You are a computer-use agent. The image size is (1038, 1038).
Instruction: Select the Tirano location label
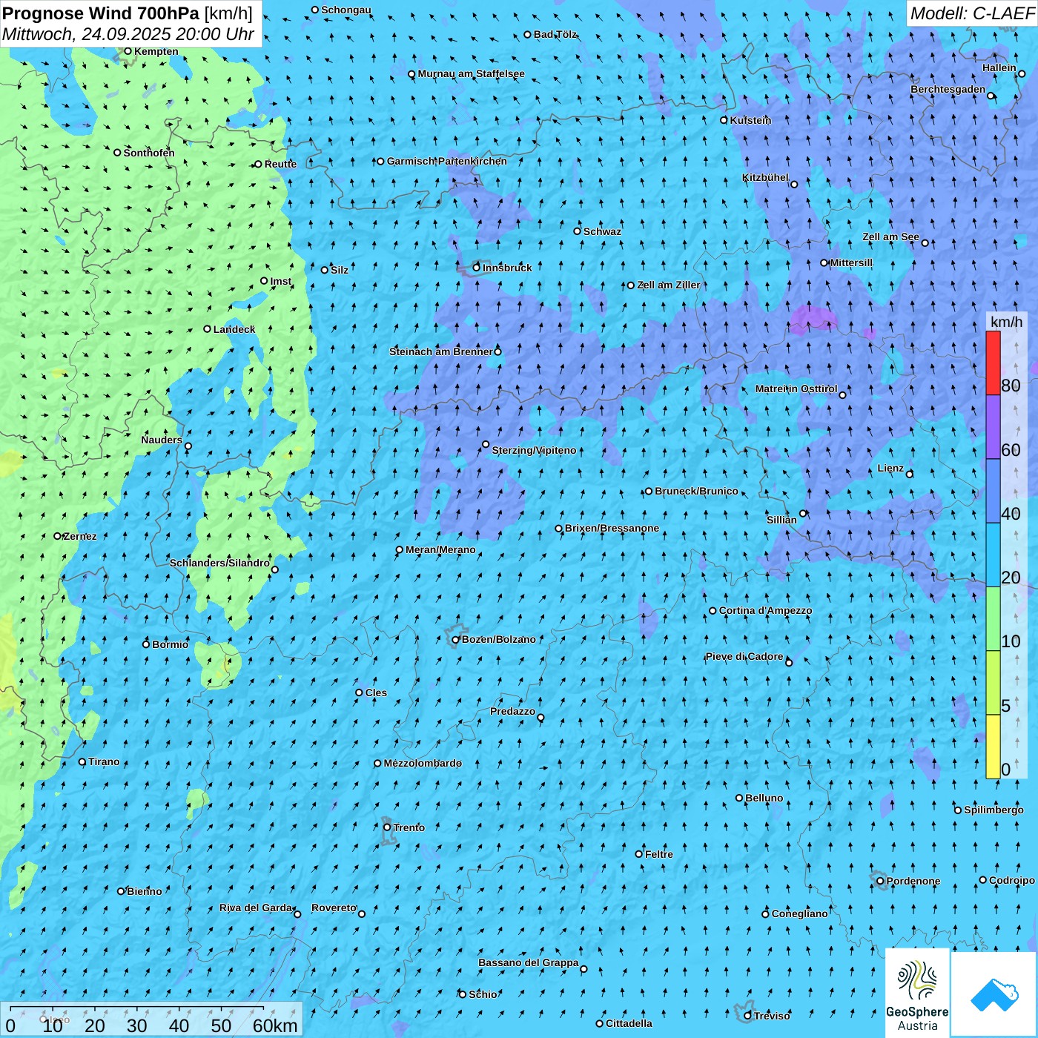click(x=104, y=761)
